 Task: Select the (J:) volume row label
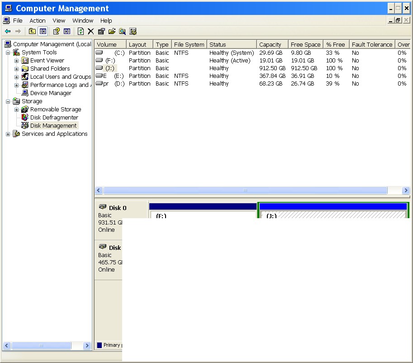point(110,68)
